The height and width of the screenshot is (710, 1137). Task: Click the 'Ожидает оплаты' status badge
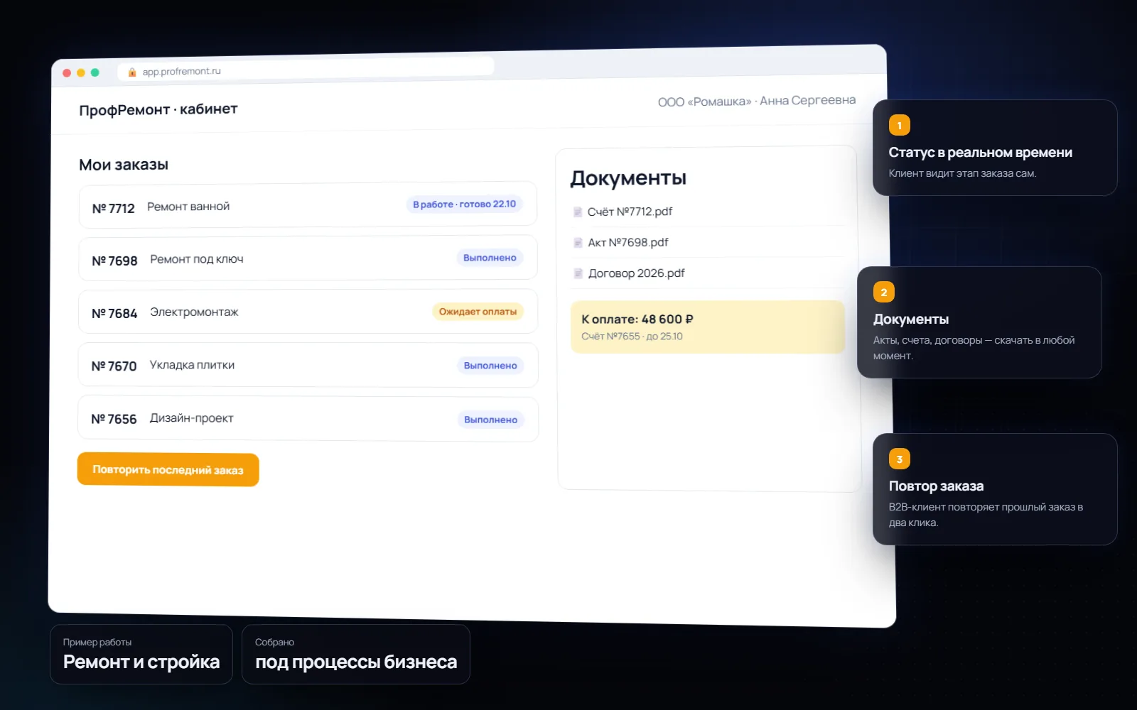(478, 312)
